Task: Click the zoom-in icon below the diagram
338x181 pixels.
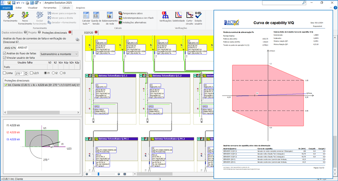Action: point(119,174)
